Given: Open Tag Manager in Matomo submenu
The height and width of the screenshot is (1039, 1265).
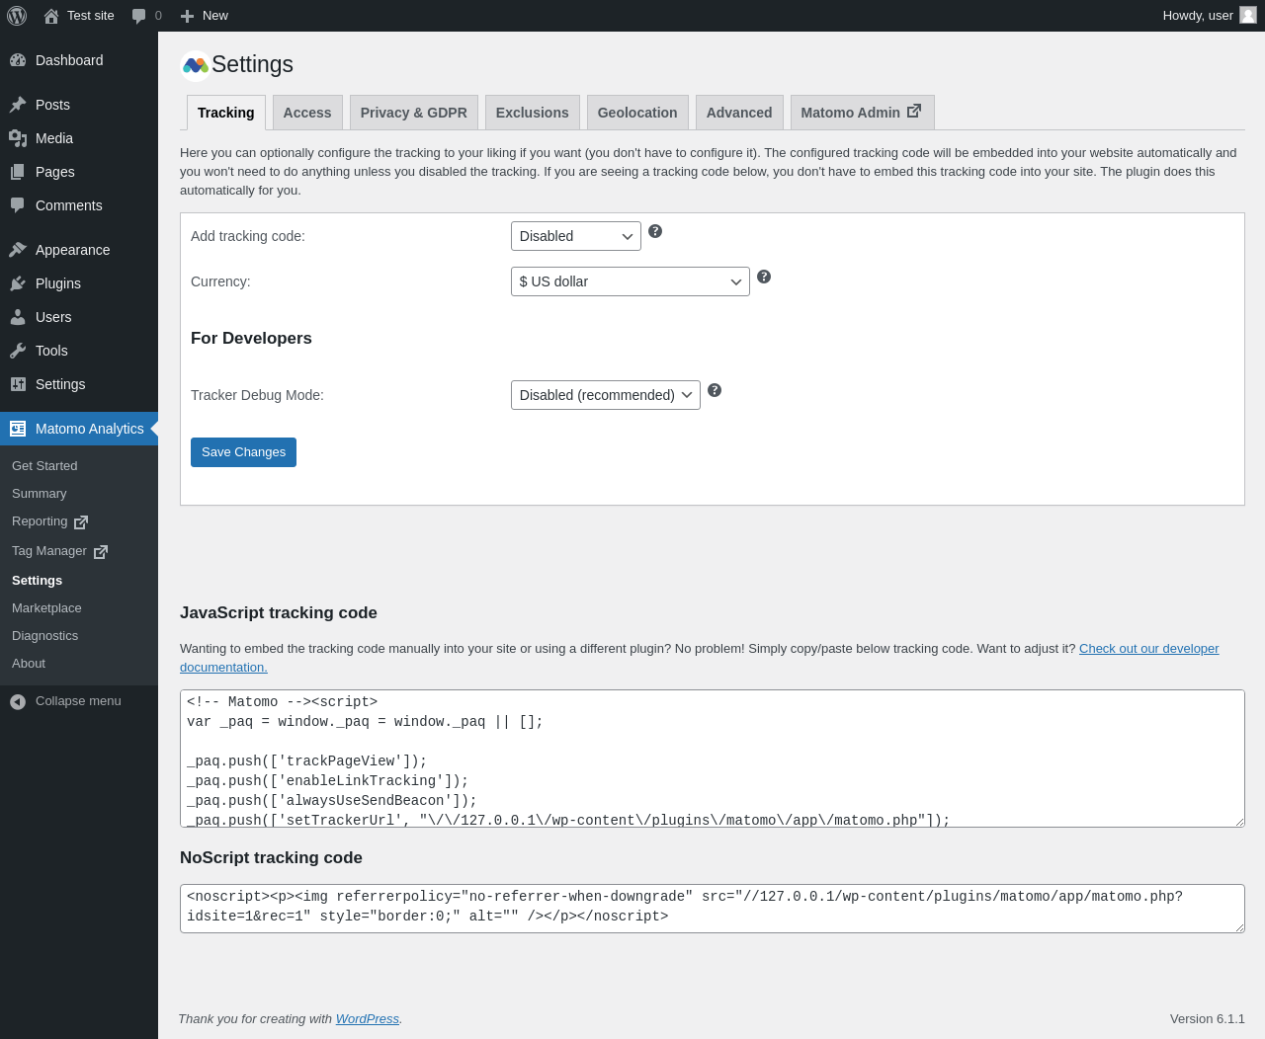Looking at the screenshot, I should (49, 551).
